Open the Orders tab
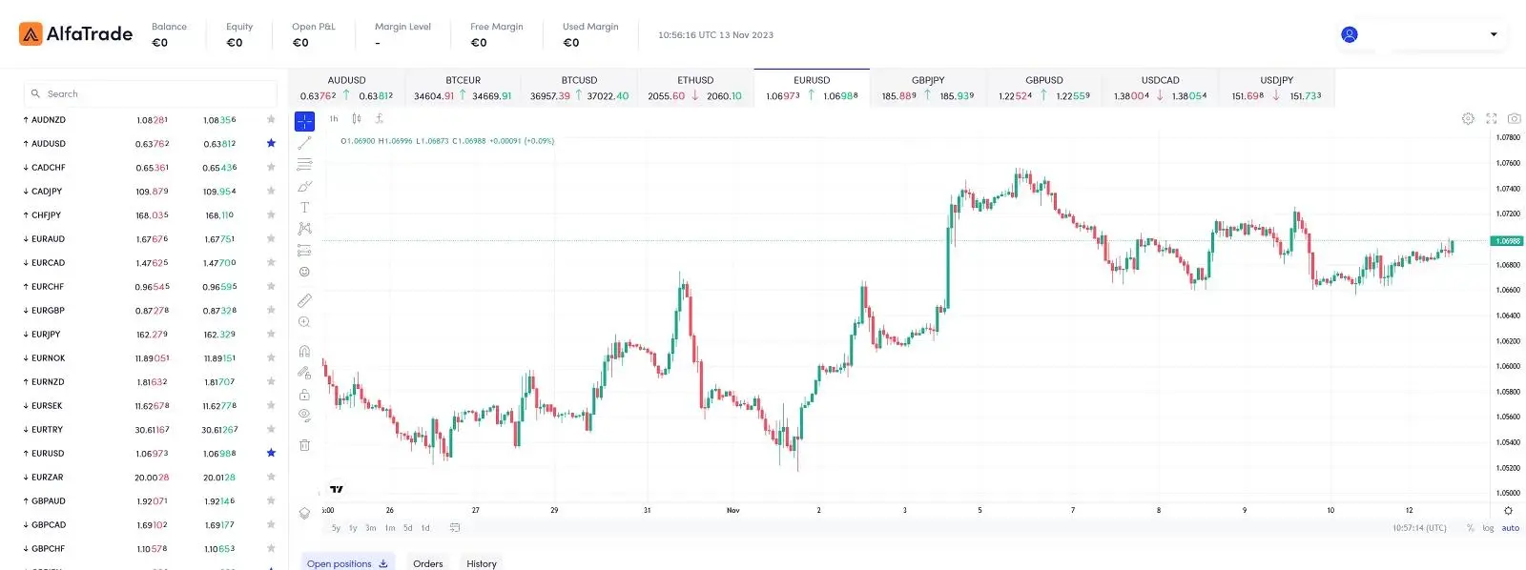Viewport: 1526px width, 570px height. 428,563
